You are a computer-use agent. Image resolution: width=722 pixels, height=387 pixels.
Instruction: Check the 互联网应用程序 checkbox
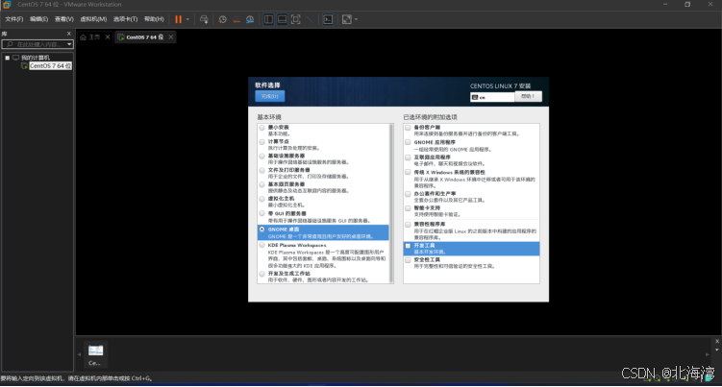click(408, 157)
